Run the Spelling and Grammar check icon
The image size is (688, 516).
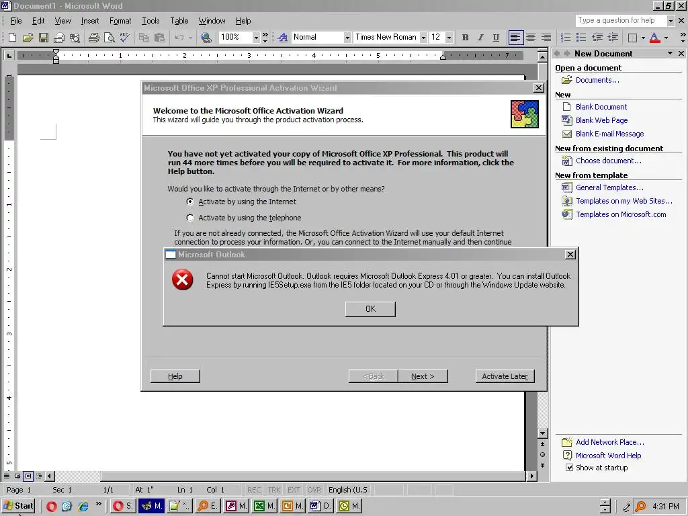point(124,38)
